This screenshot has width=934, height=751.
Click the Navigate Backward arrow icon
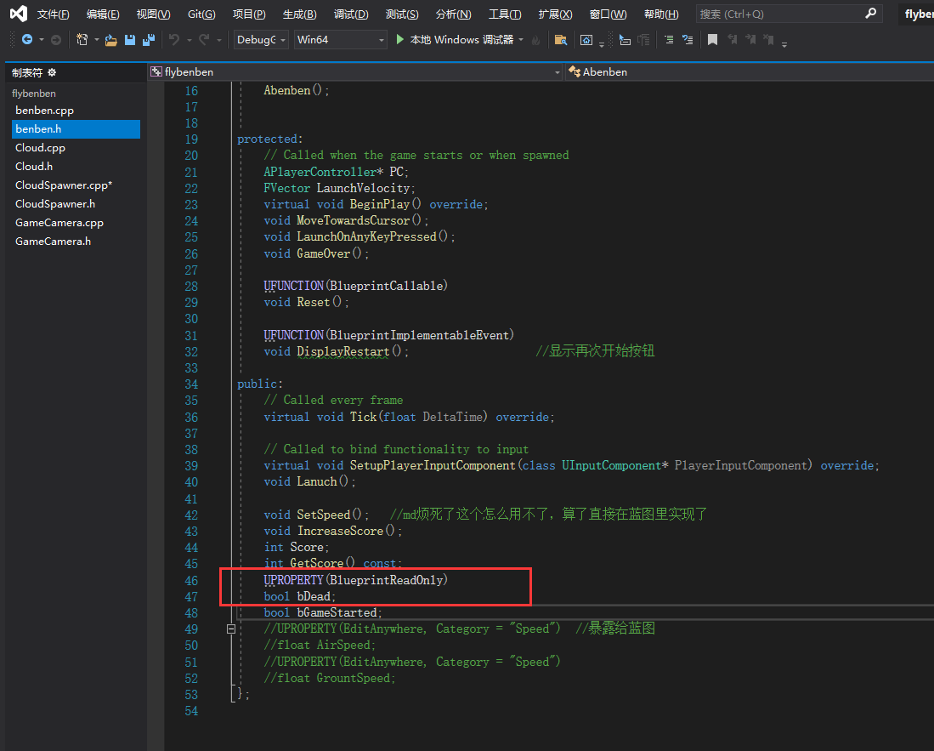pos(26,40)
